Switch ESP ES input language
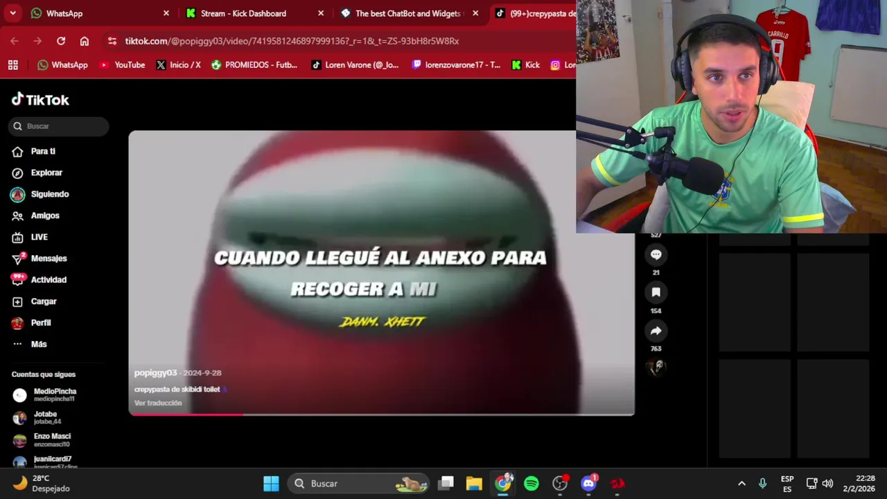The height and width of the screenshot is (499, 887). click(x=787, y=484)
